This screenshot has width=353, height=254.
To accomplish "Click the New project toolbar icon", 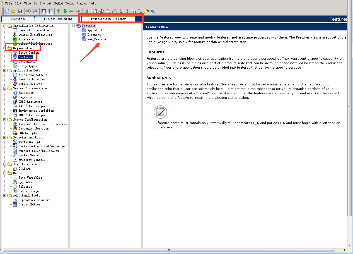I will (7, 11).
